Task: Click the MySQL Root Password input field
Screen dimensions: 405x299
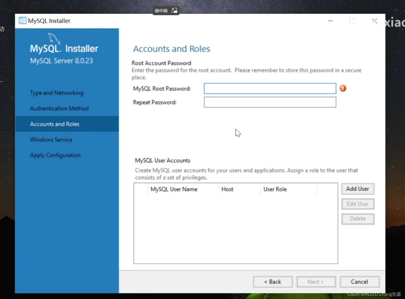Action: pos(270,88)
